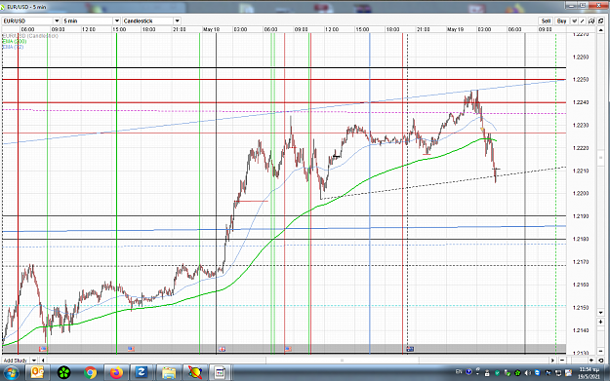Click the May 19 date label on time axis

point(455,29)
